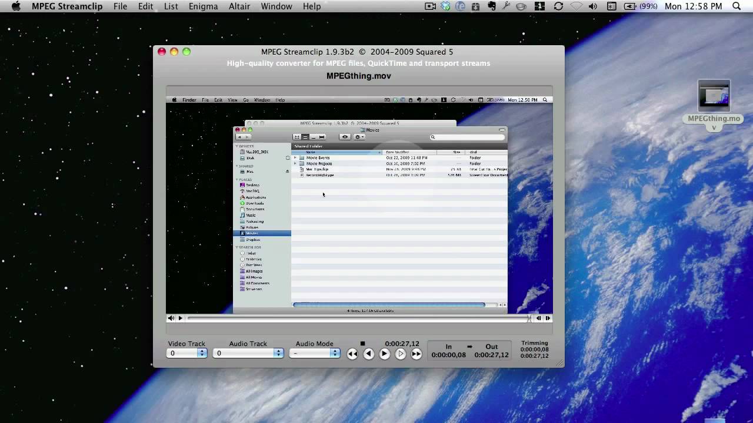This screenshot has height=423, width=753.
Task: Step one frame back with player-bar arrow
Action: 538,318
